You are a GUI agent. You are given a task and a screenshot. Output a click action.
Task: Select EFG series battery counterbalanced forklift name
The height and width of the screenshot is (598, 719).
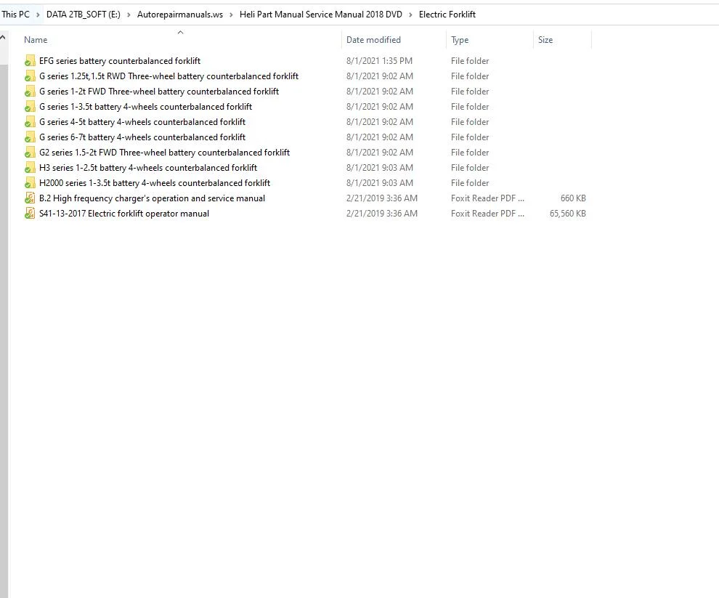(120, 60)
